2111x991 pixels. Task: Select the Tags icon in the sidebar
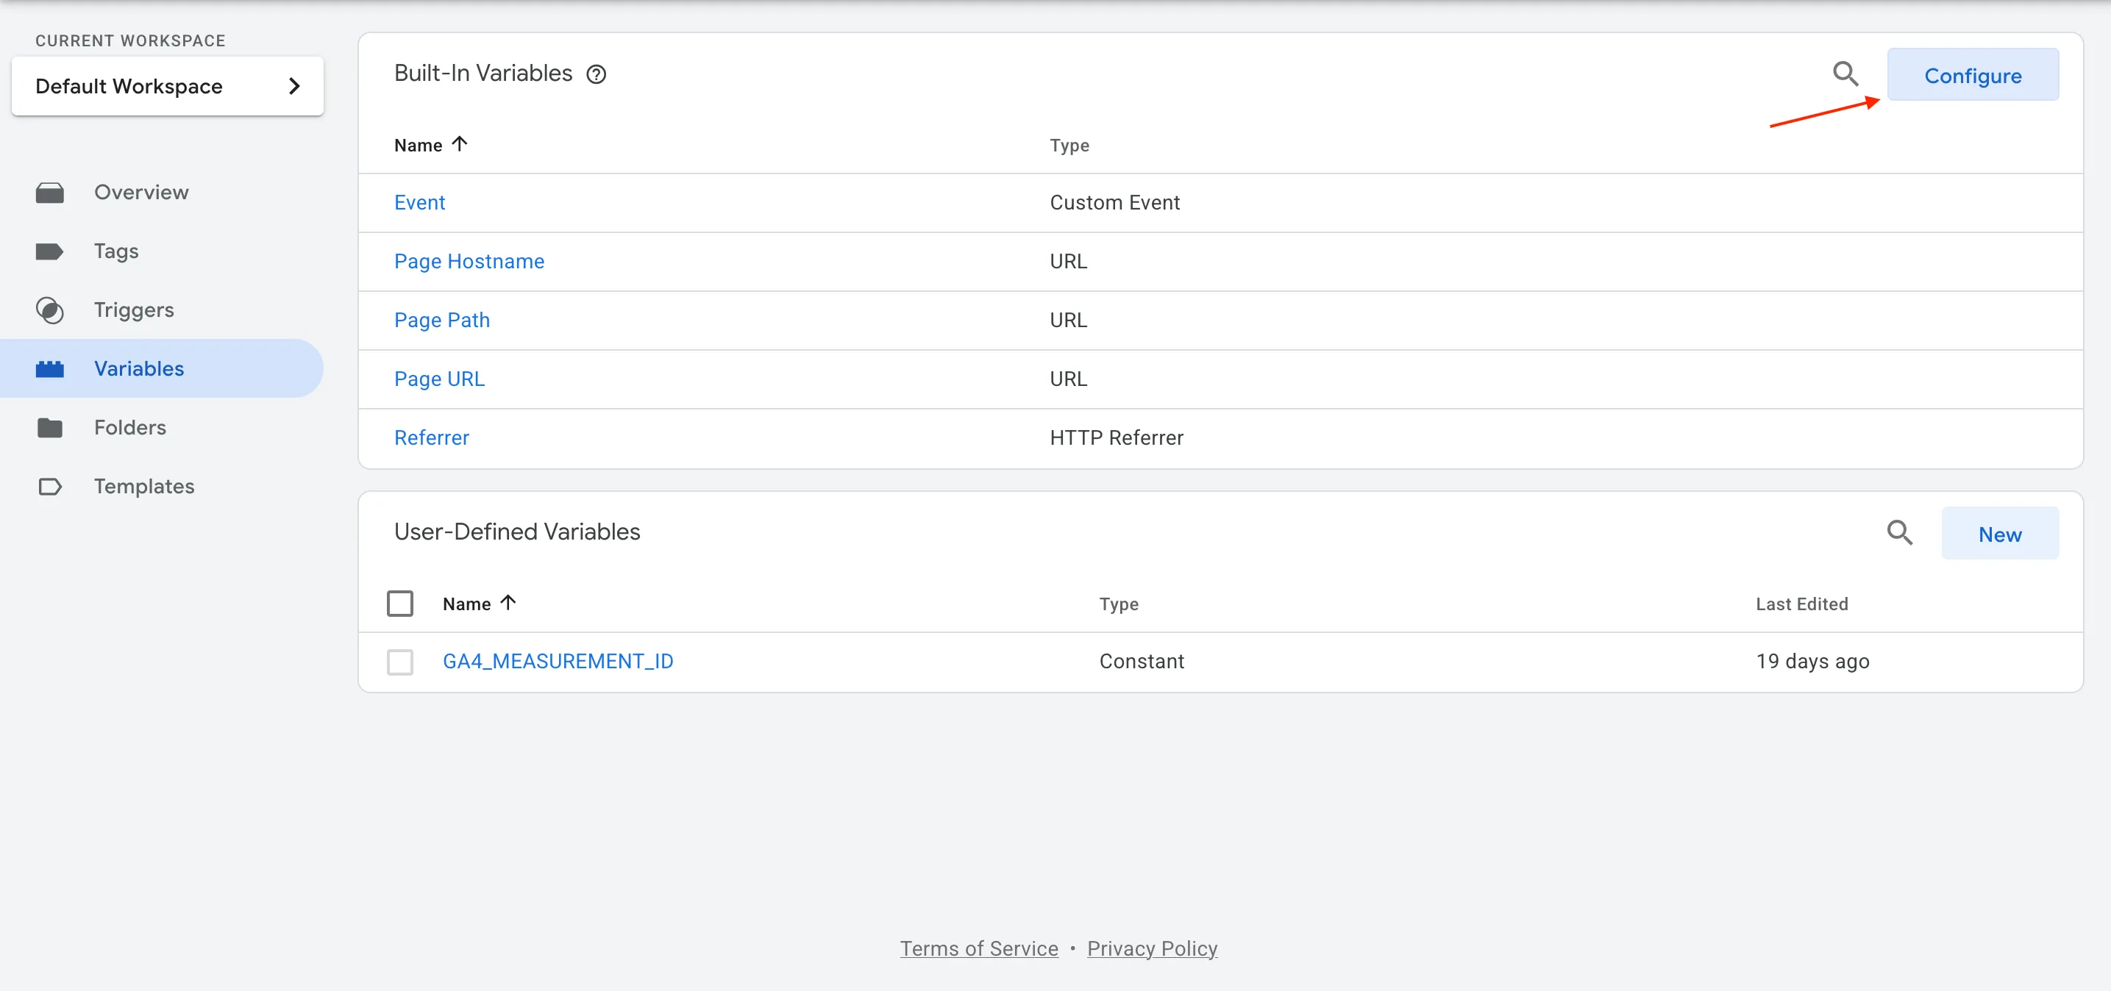50,251
